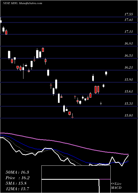Screen dimensions: 138x193
Task: Click the 15.61 price level label
Action: coord(129,92)
